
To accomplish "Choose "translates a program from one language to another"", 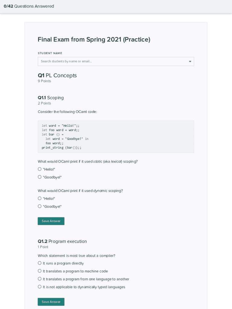I will click(40, 279).
